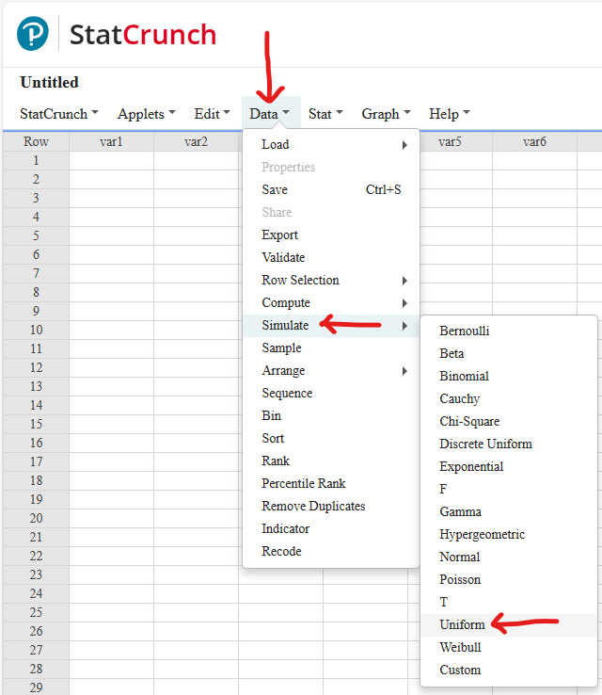This screenshot has height=695, width=602.
Task: Expand the Arrange submenu
Action: click(x=331, y=370)
